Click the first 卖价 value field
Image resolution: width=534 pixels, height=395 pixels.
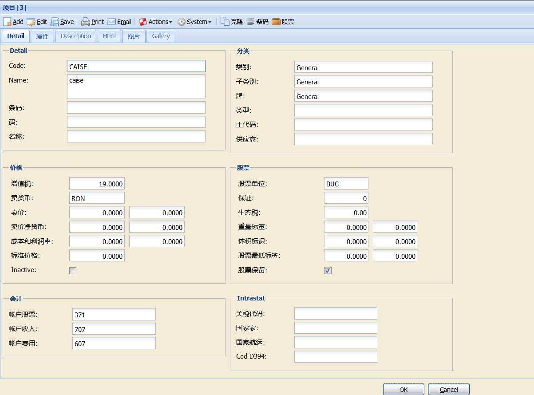[x=97, y=212]
